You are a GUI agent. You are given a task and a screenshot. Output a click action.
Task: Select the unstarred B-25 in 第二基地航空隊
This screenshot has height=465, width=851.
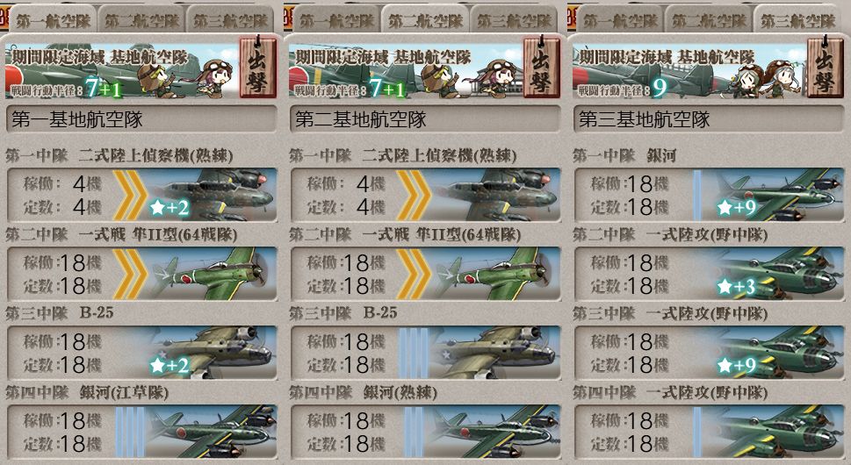point(426,353)
